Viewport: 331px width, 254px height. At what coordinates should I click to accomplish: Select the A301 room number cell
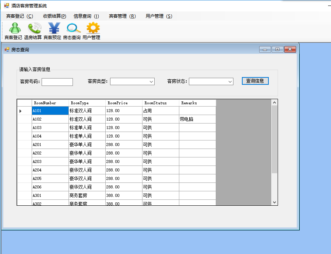50,195
